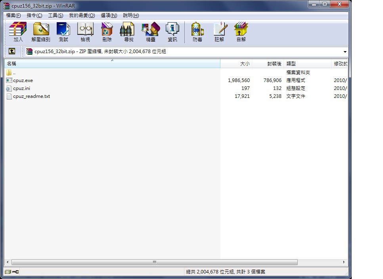Click the WinRAR title bar icon
This screenshot has height=279, width=383.
(6, 6)
